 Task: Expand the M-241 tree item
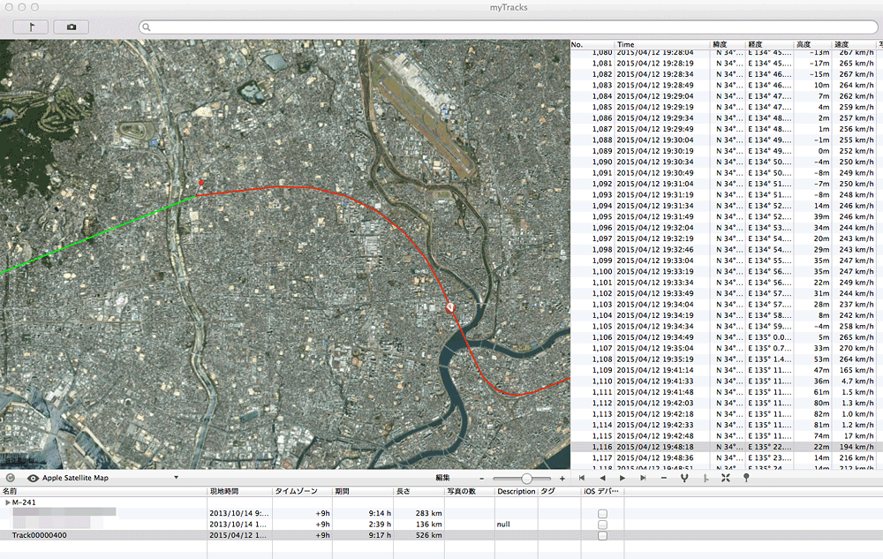coord(7,502)
